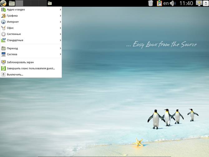Select the 'Офис' menu category

tap(31, 28)
